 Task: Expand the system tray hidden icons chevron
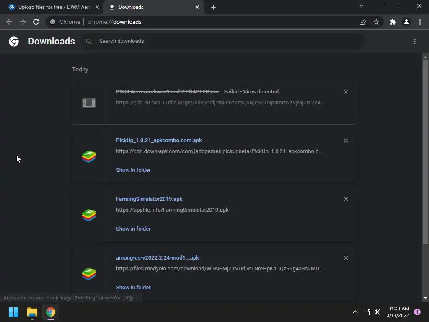(x=355, y=312)
